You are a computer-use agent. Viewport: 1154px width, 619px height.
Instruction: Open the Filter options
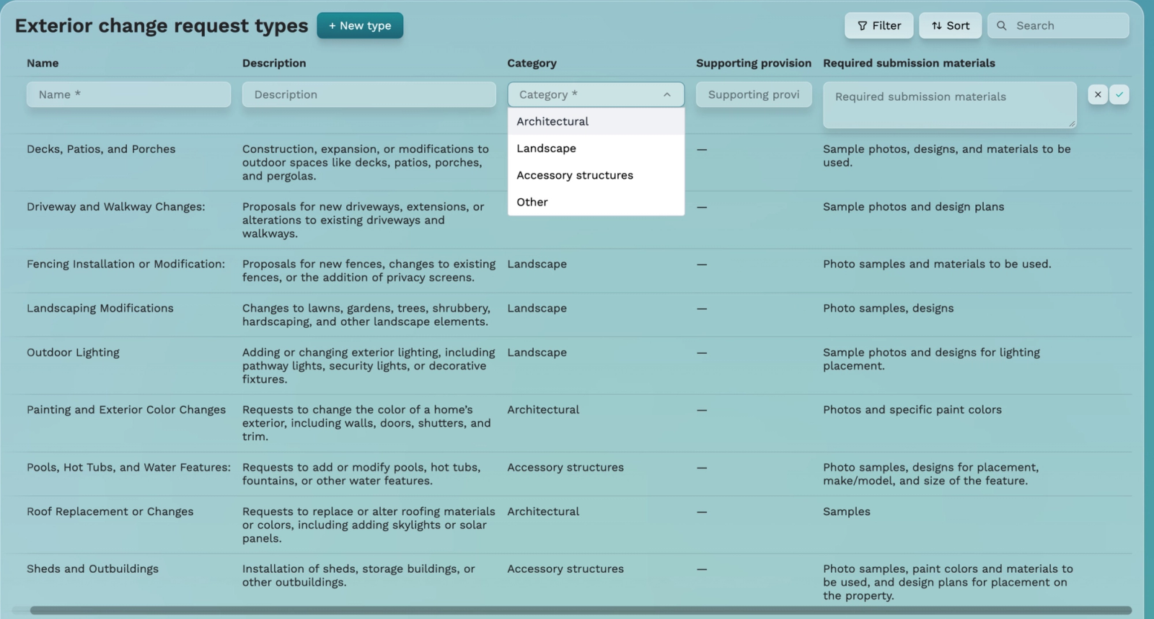point(879,25)
